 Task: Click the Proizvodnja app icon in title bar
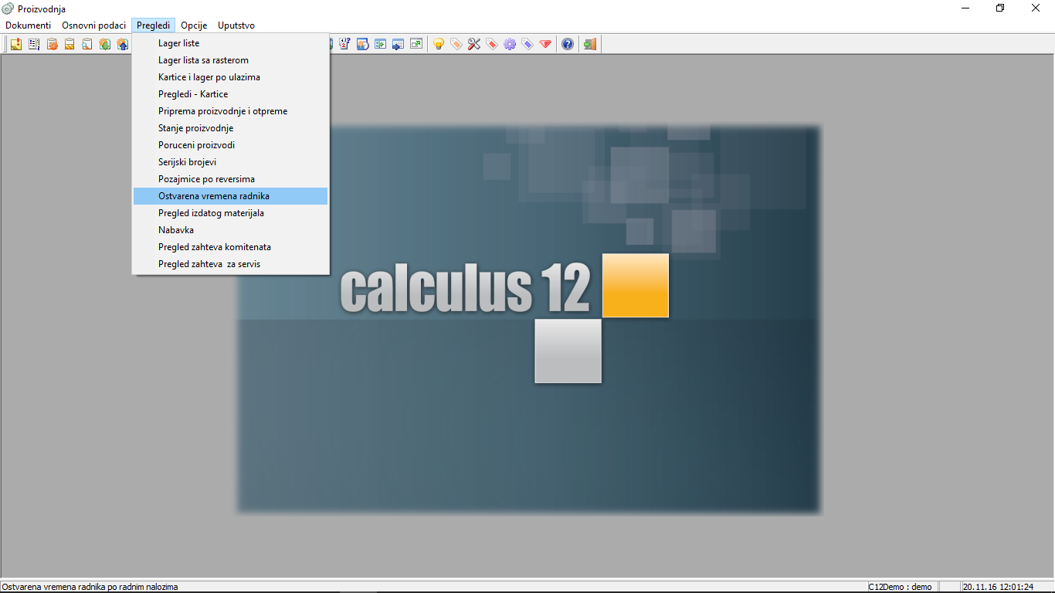pos(8,8)
